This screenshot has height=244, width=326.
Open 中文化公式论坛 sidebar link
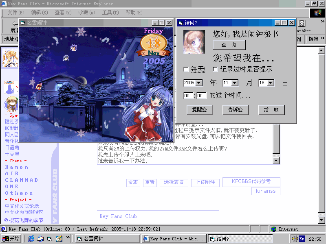(22, 206)
